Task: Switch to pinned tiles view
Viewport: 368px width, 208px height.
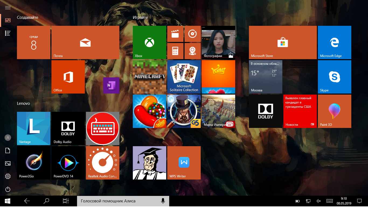Action: (8, 20)
